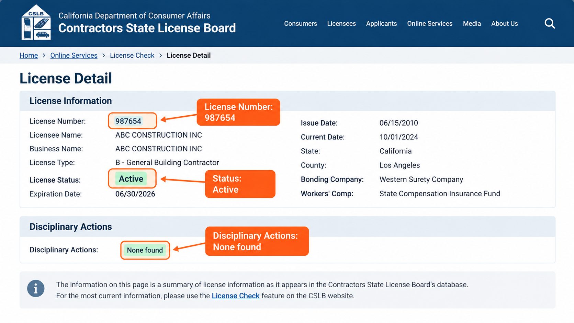Image resolution: width=574 pixels, height=323 pixels.
Task: Select State Compensation Insurance Fund text
Action: coord(440,194)
